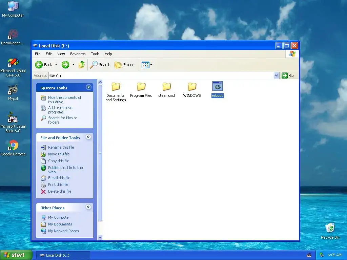Viewport: 347px width, 260px height.
Task: Collapse the File and Folder Tasks panel
Action: click(88, 137)
